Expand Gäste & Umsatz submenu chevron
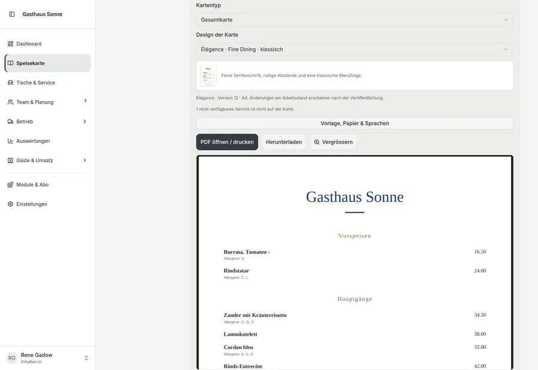The image size is (538, 370). pos(85,160)
